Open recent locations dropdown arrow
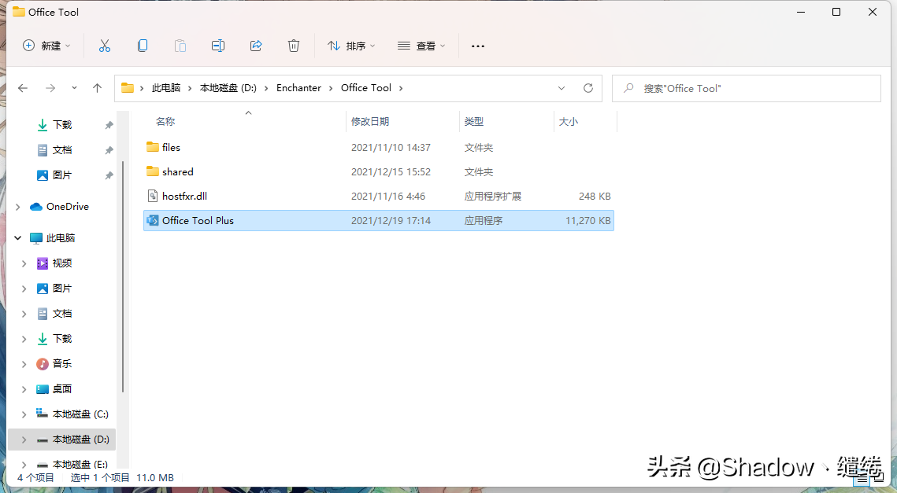This screenshot has width=897, height=493. pyautogui.click(x=74, y=88)
